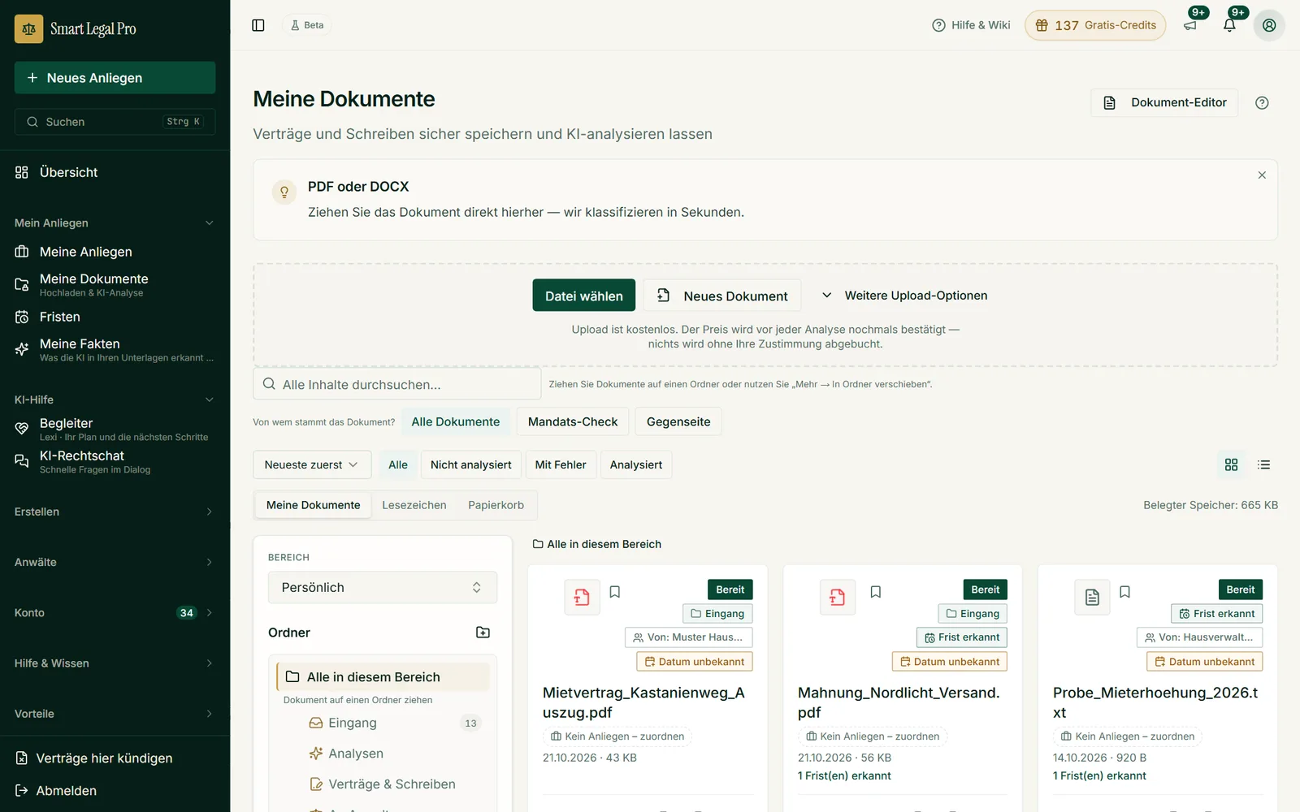
Task: Switch to list view
Action: click(1263, 464)
